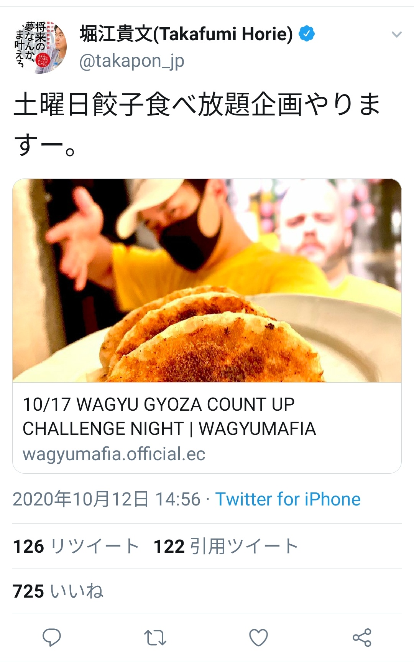Select the tweet text 土曜日餃子食べ放題企画

tap(158, 104)
